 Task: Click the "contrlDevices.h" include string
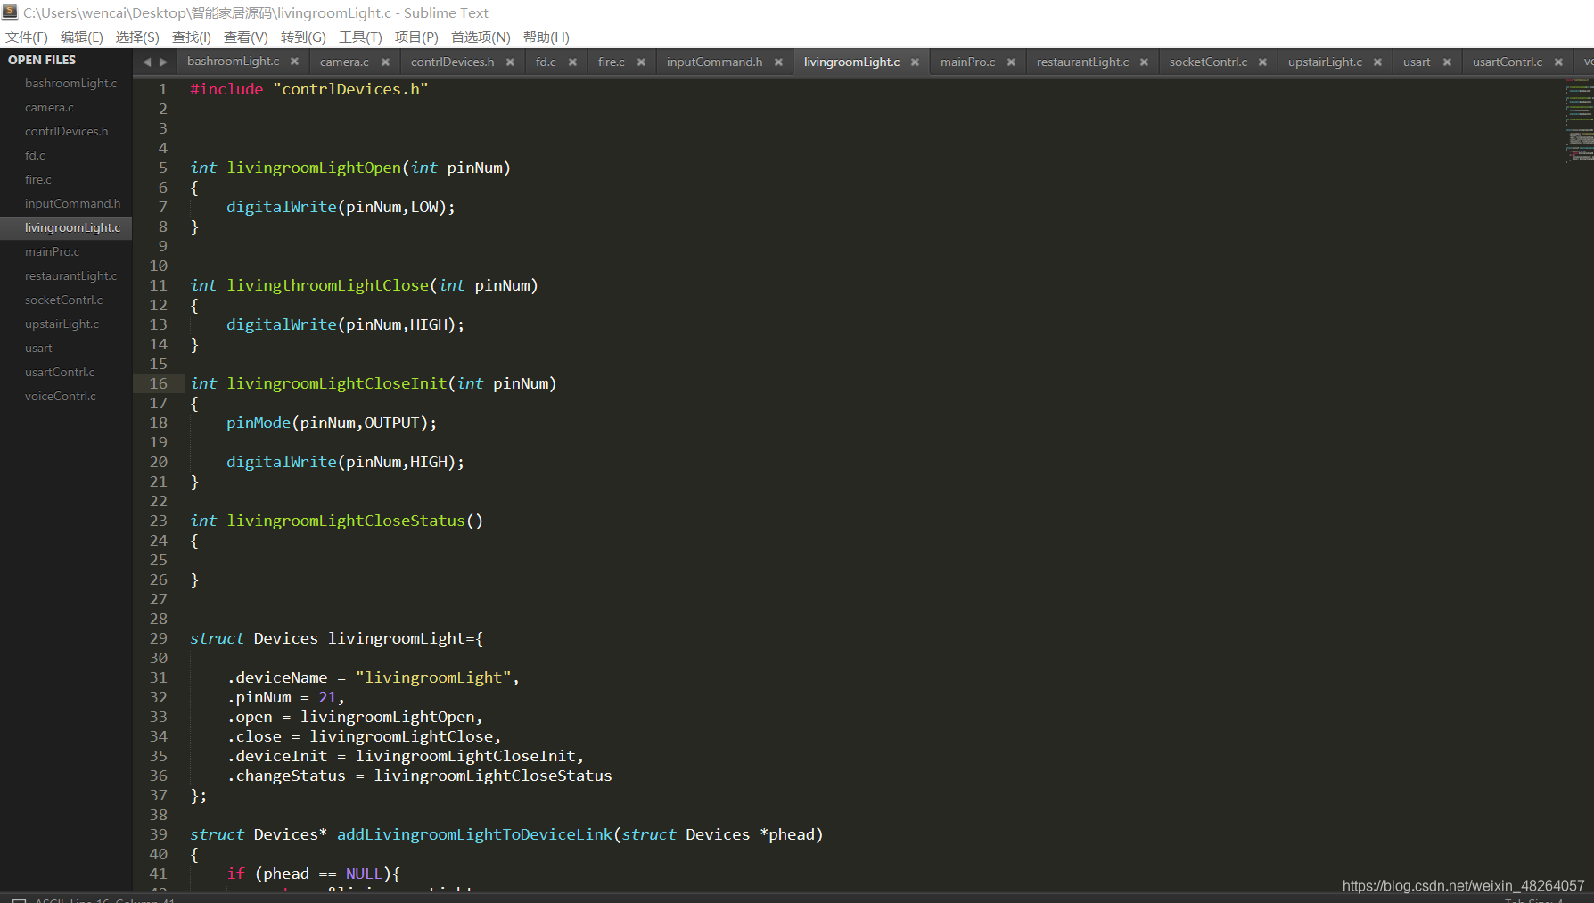tap(350, 89)
